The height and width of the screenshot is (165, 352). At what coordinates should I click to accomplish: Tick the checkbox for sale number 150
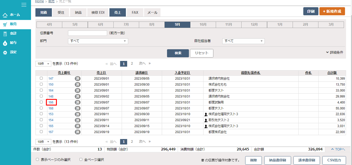point(41,84)
